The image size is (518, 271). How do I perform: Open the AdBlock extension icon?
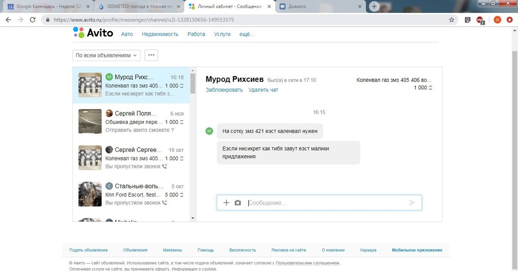tap(480, 20)
